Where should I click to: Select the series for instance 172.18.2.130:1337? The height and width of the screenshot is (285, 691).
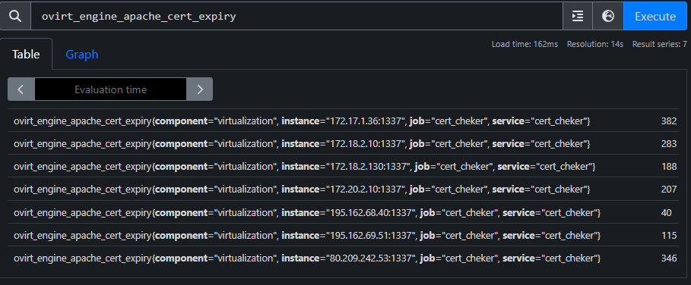(x=345, y=167)
